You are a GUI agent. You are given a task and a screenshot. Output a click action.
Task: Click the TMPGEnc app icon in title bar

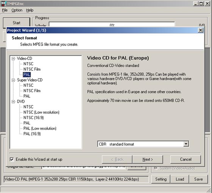(x=3, y=3)
